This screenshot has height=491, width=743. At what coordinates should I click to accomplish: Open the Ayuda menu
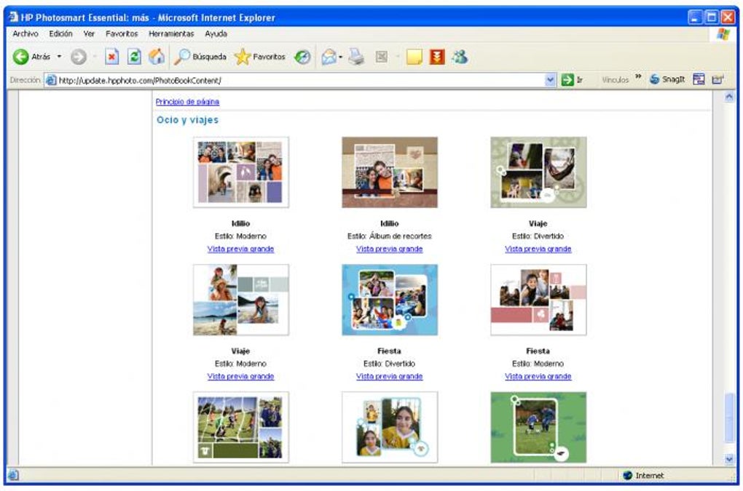coord(216,33)
